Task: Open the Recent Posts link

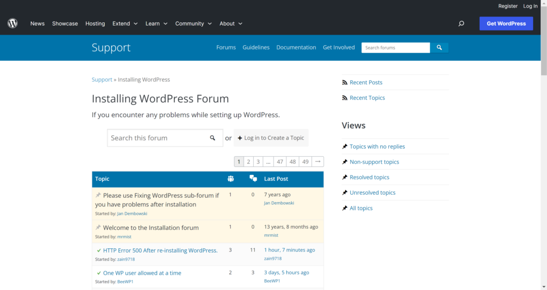Action: 366,83
